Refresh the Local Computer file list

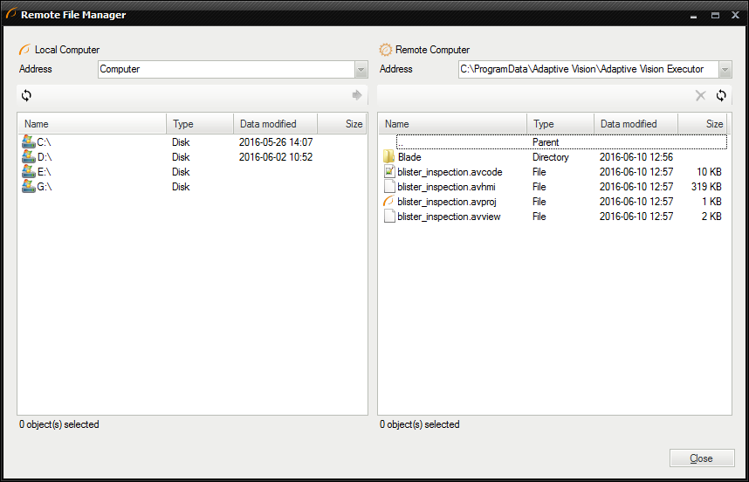(26, 95)
